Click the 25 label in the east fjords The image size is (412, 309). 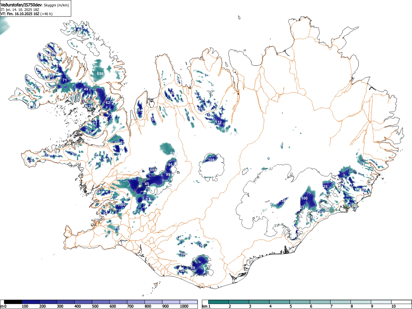325,187
